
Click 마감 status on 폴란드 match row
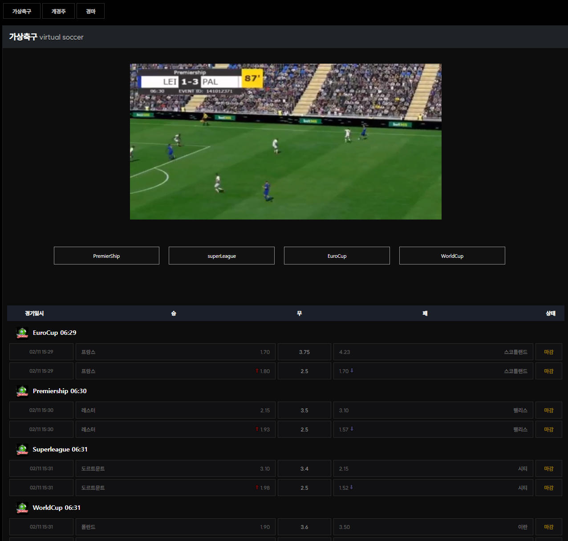pos(548,527)
